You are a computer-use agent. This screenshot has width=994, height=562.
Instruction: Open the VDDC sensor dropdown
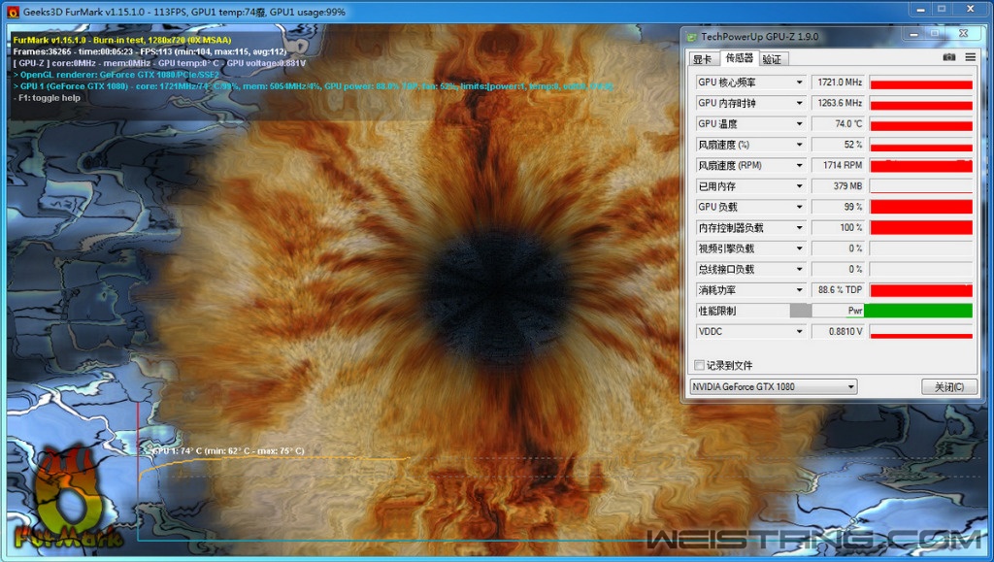pyautogui.click(x=799, y=331)
